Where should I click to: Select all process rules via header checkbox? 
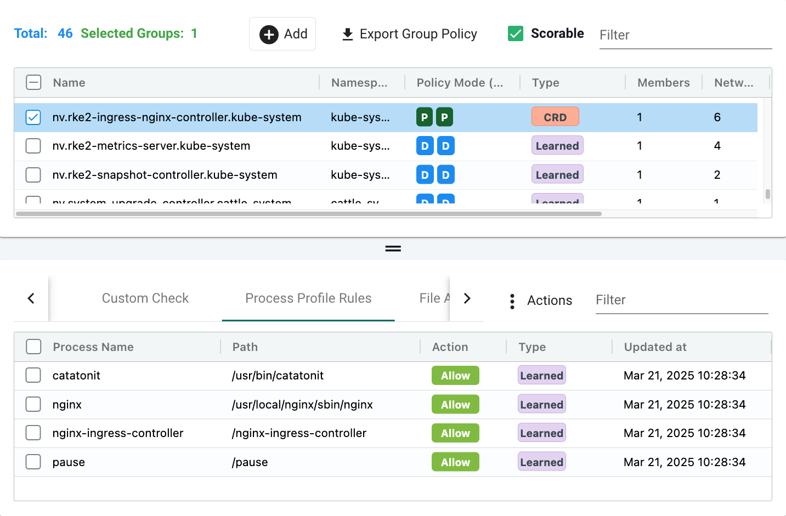[33, 347]
